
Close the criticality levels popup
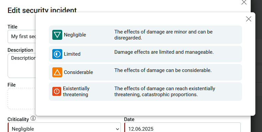point(249,19)
